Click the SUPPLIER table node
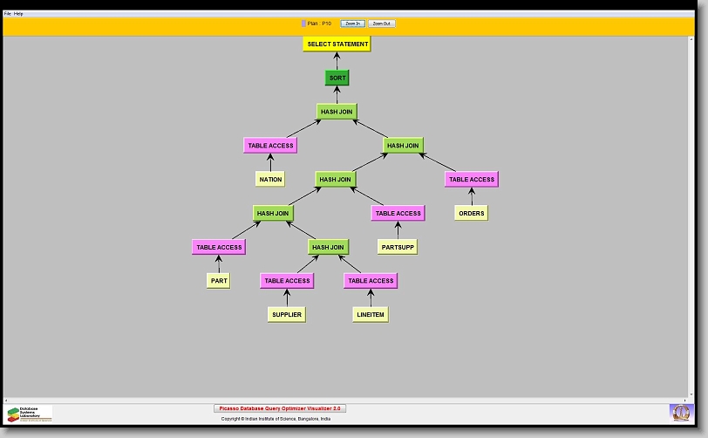708x438 pixels. pos(287,315)
